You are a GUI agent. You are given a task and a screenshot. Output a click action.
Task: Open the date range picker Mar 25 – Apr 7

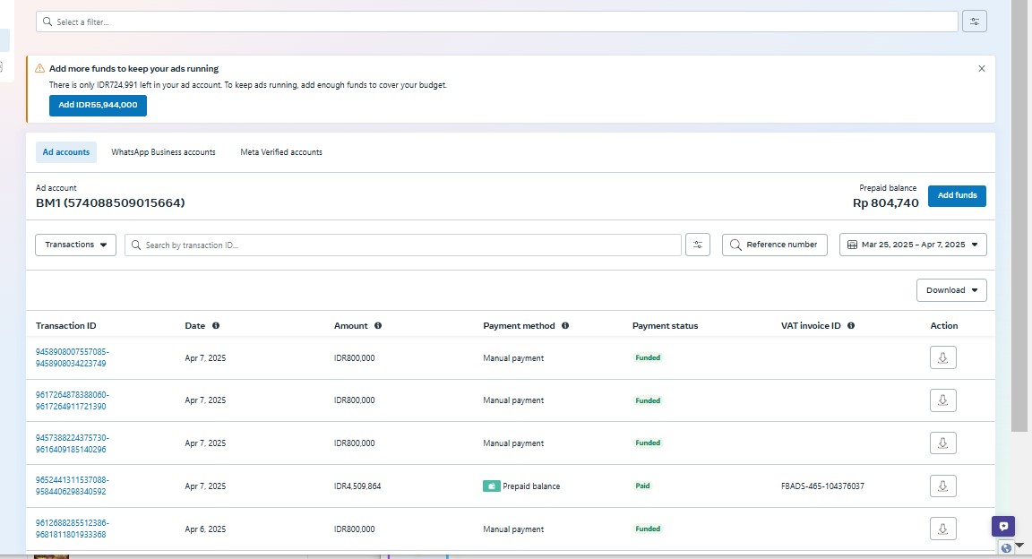[x=912, y=245]
